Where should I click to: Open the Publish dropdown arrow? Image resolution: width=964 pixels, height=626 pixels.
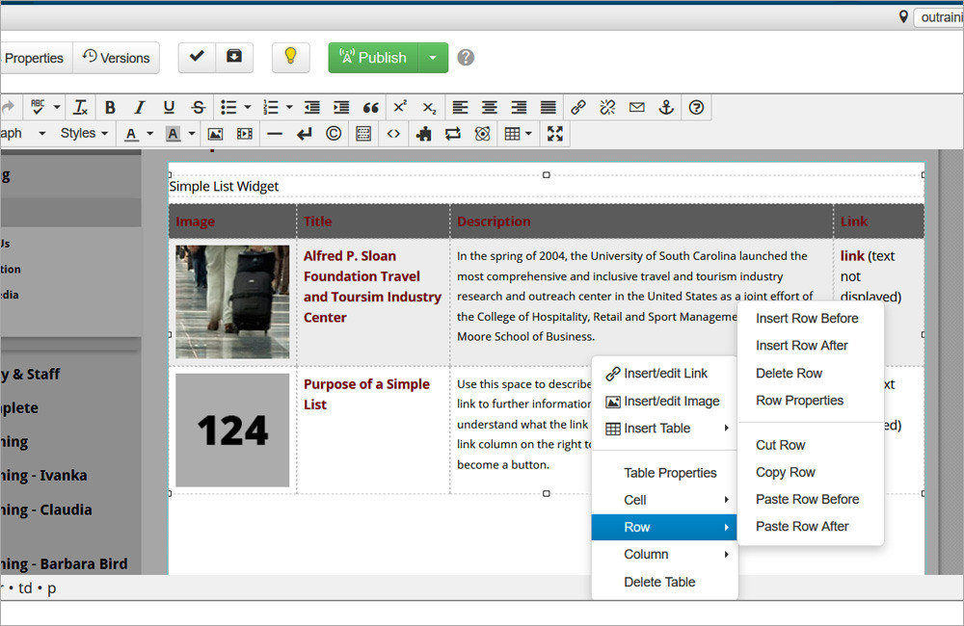click(432, 58)
